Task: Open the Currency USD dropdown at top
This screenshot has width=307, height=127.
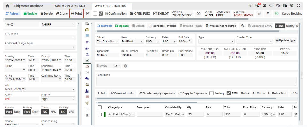Action: [153, 41]
